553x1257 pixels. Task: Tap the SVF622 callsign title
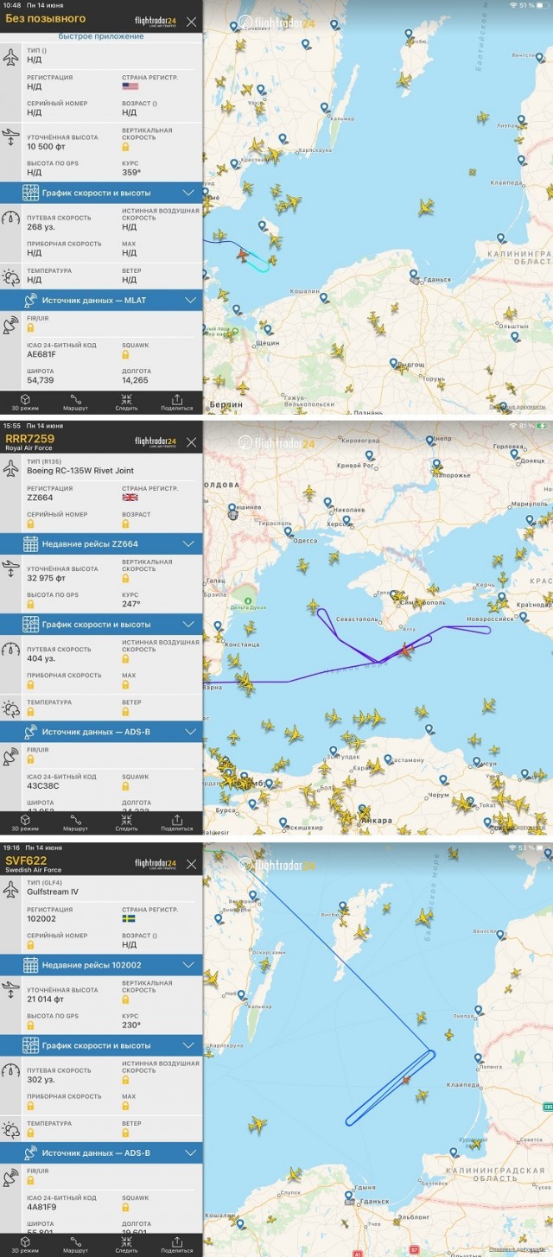coord(26,860)
